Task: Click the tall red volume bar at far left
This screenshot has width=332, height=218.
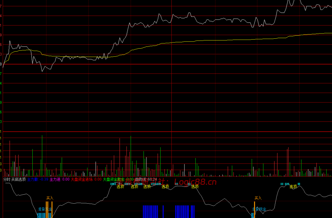Action: click(x=10, y=158)
